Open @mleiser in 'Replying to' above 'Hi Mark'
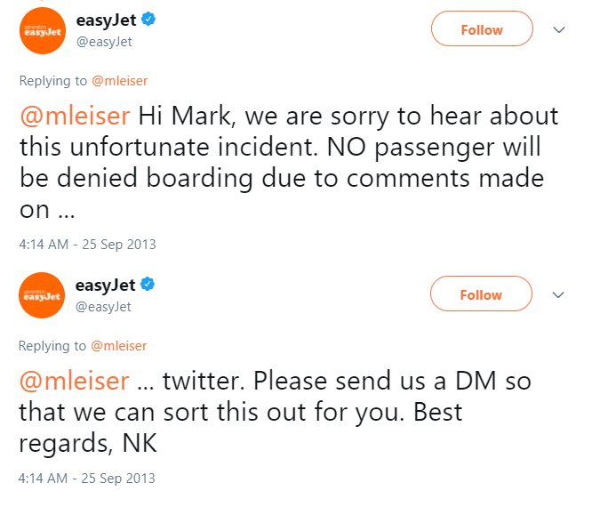This screenshot has height=507, width=608. tap(119, 80)
